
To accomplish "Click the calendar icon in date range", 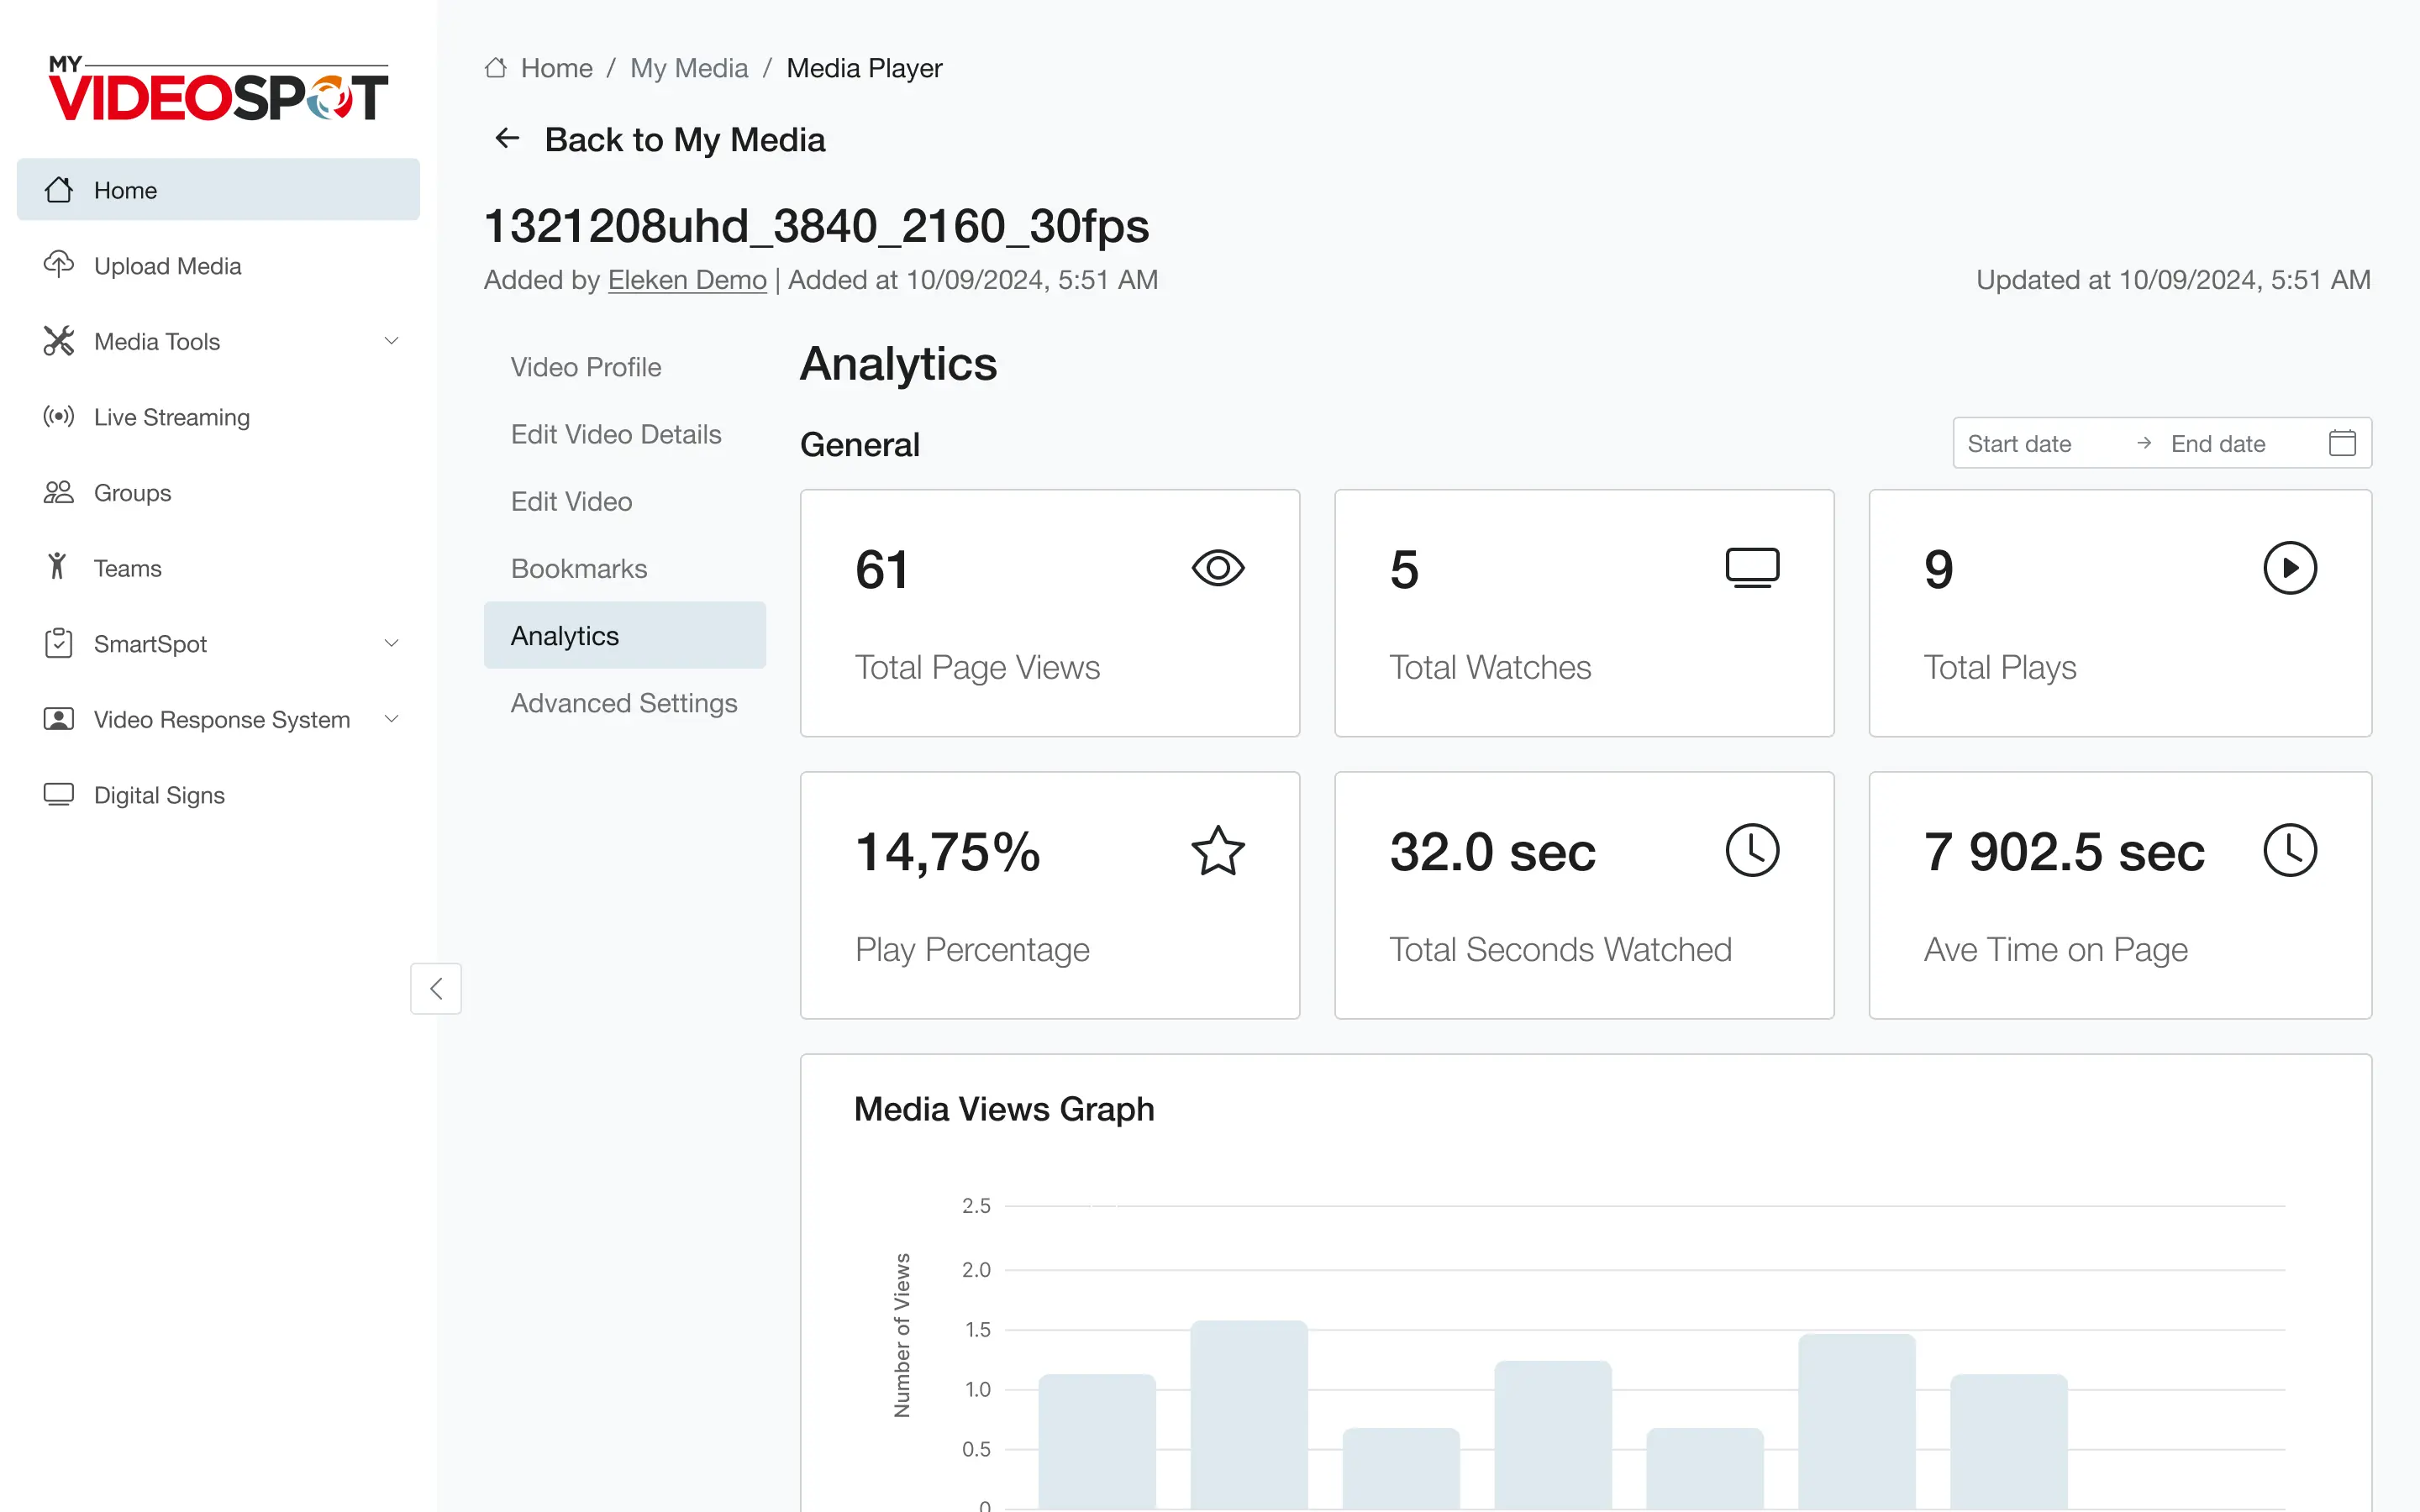I will (2341, 443).
